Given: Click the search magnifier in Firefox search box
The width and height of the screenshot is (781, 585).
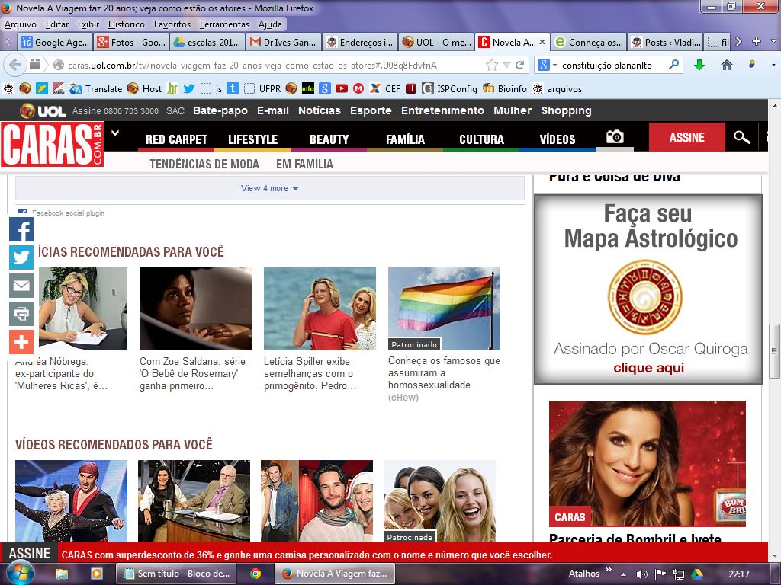Looking at the screenshot, I should (673, 65).
